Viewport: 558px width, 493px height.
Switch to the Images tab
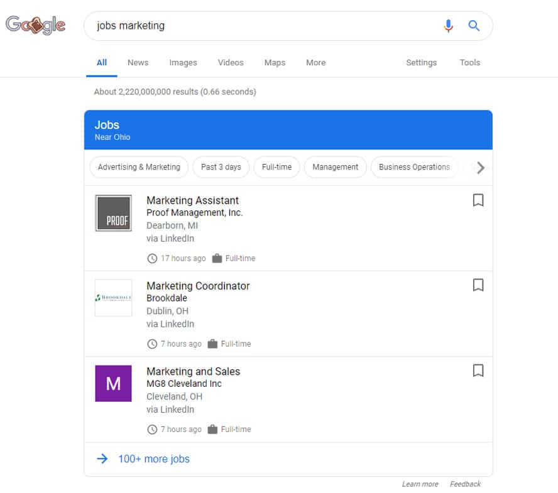183,63
